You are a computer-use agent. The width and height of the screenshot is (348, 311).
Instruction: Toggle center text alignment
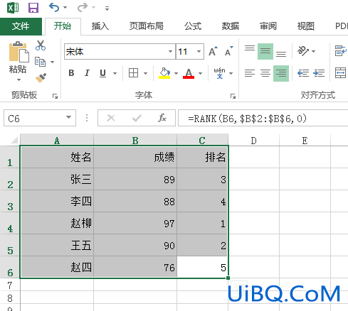pyautogui.click(x=265, y=73)
